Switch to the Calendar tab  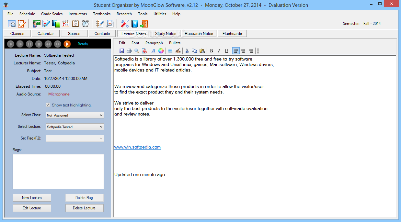pos(46,33)
